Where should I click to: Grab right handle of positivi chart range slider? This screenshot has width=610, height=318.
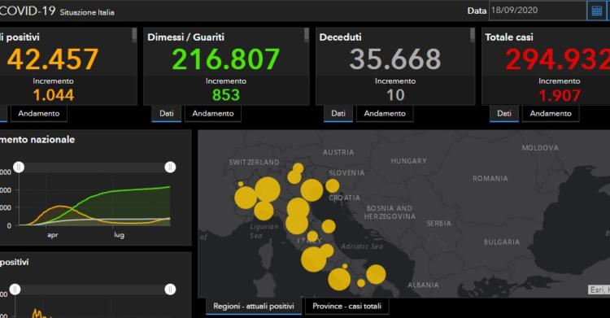pyautogui.click(x=170, y=290)
